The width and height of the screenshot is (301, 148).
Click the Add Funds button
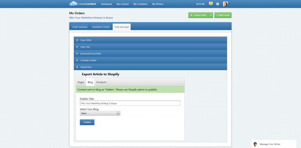click(x=223, y=15)
